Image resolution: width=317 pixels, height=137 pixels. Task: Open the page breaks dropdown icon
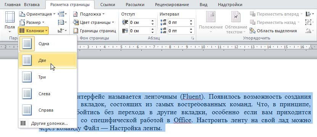[62, 14]
